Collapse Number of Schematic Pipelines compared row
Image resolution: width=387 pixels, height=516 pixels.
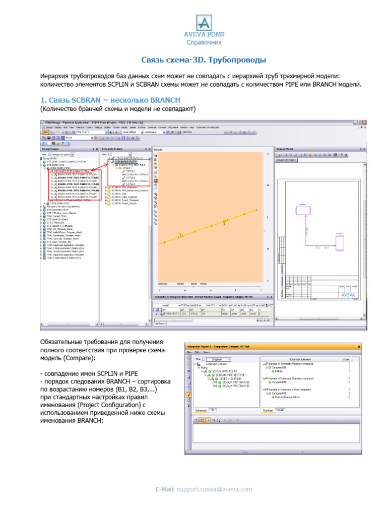coord(263,364)
